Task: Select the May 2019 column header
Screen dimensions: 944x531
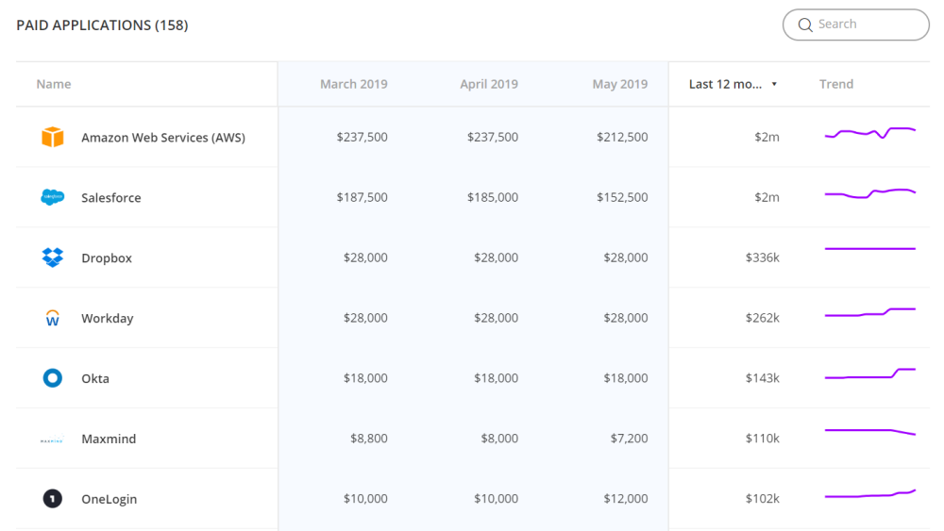Action: coord(619,84)
